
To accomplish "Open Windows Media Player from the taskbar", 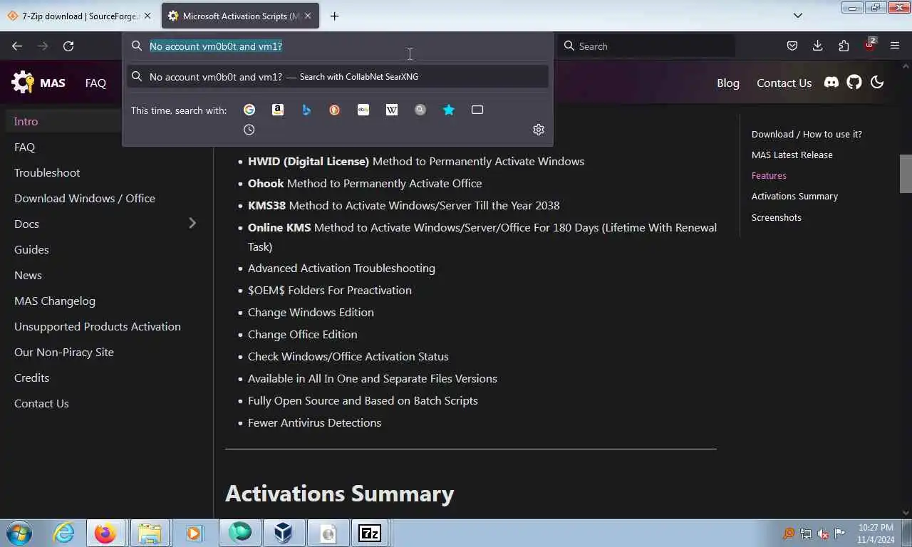I will [x=193, y=533].
